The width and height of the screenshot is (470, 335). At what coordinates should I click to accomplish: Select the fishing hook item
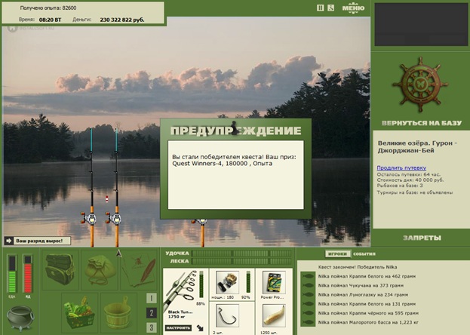227,315
